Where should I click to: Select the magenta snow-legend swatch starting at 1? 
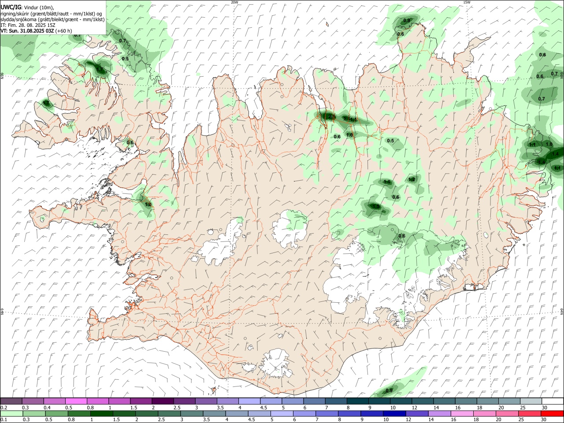click(119, 401)
